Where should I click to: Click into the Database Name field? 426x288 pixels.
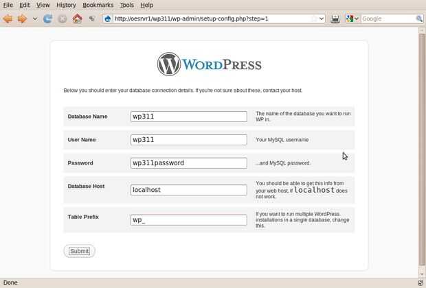(x=189, y=117)
